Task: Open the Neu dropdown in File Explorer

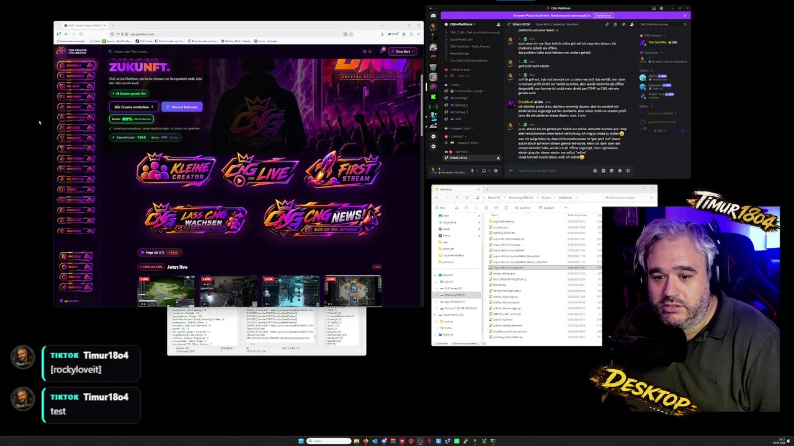Action: pyautogui.click(x=441, y=208)
